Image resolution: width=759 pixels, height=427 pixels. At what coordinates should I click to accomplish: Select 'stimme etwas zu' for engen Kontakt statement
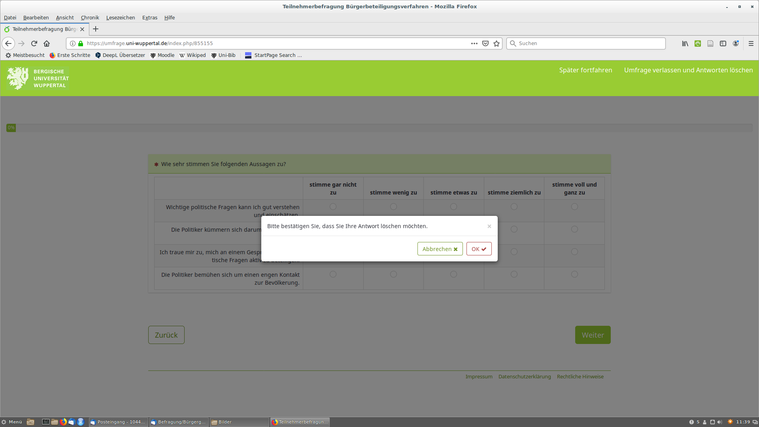[x=453, y=274]
